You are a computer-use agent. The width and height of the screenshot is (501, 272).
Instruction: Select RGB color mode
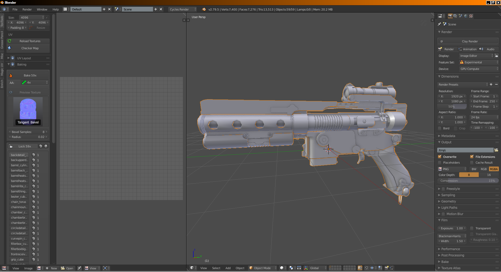point(484,169)
